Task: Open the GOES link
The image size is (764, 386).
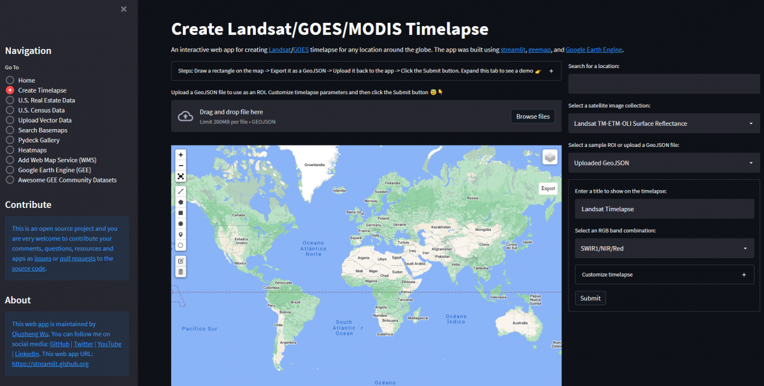Action: pyautogui.click(x=300, y=50)
